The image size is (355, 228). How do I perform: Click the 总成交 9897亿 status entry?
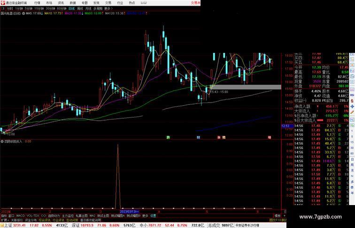point(221,225)
